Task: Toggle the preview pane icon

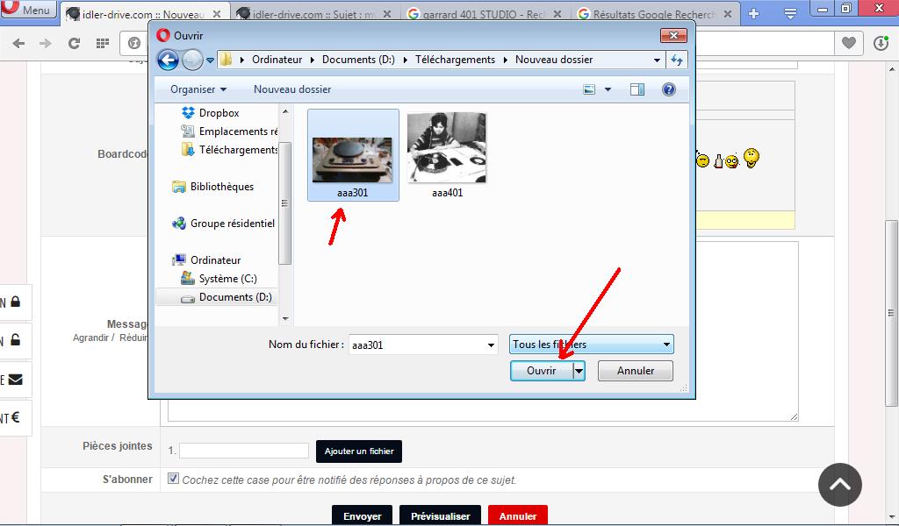Action: coord(637,89)
